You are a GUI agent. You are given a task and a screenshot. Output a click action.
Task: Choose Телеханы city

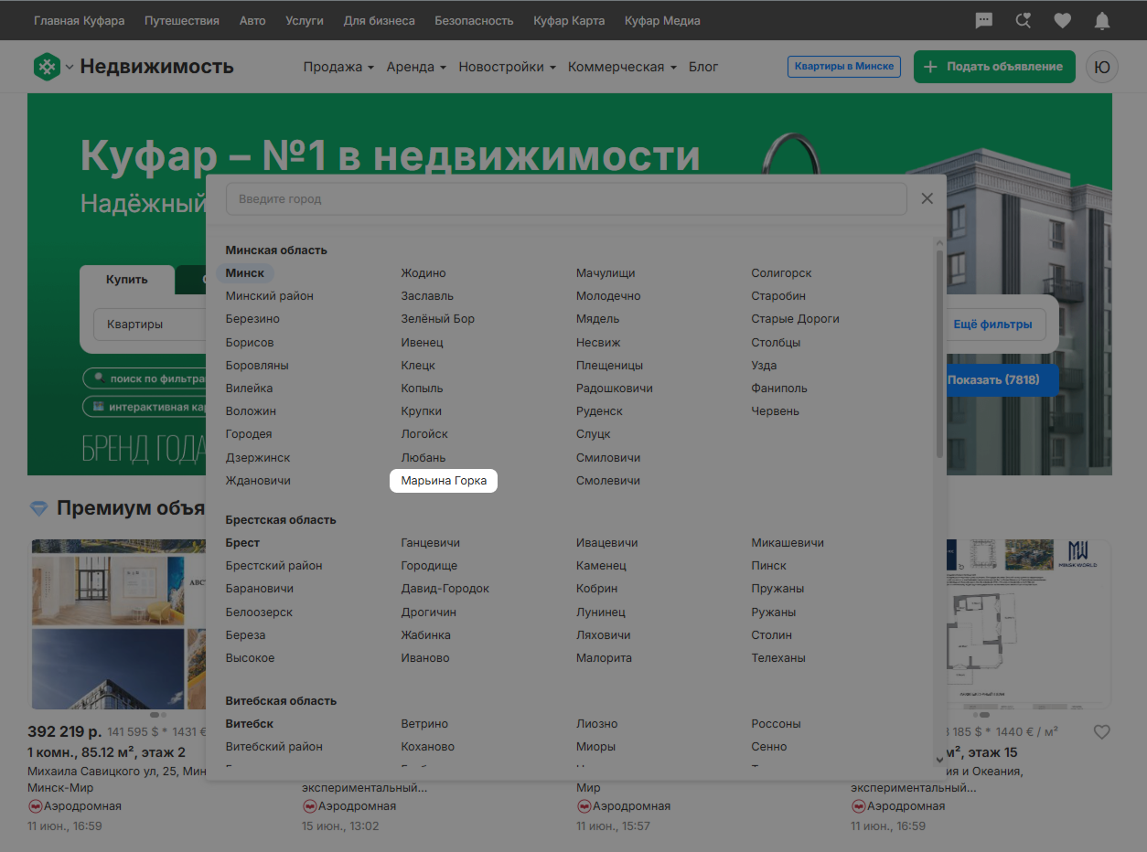pyautogui.click(x=778, y=658)
